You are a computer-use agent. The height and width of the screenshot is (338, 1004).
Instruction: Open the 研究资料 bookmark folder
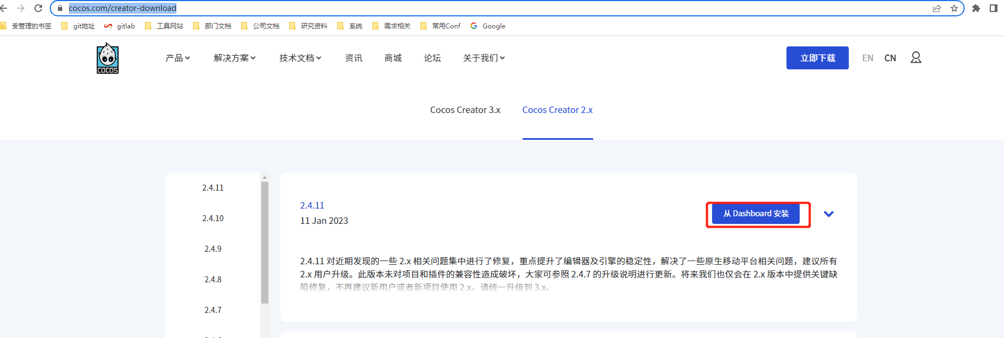[308, 26]
